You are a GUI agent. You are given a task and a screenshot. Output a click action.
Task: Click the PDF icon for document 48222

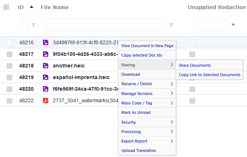46,100
